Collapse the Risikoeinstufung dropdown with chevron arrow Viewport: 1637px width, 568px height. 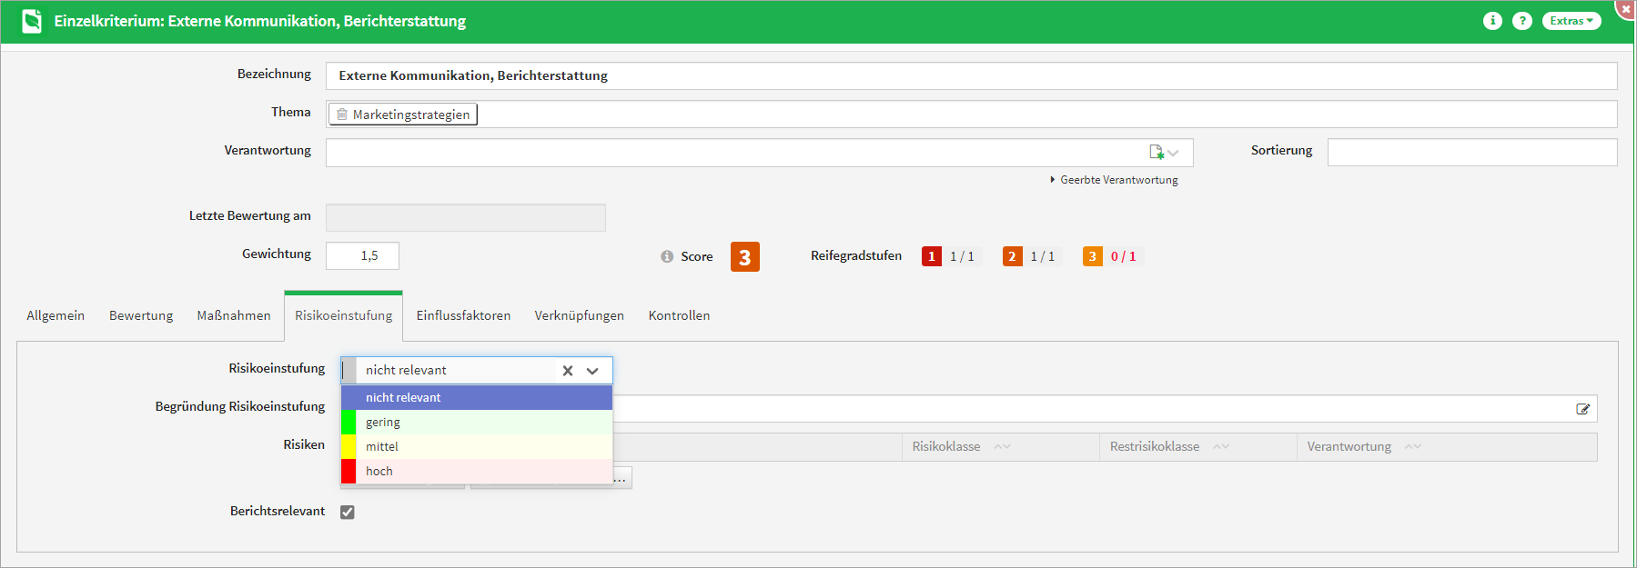pyautogui.click(x=592, y=371)
